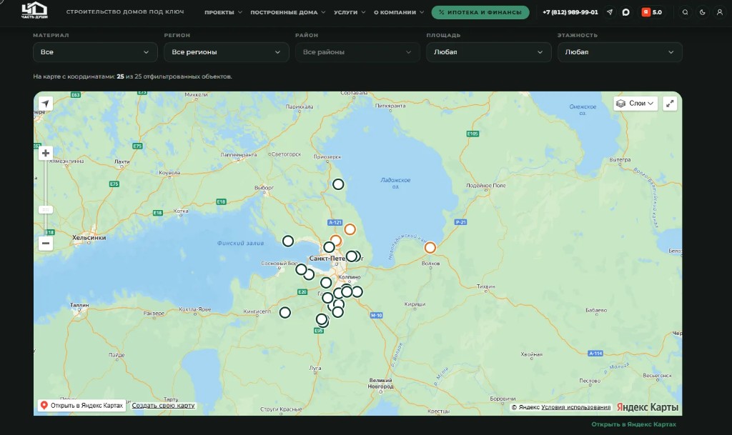Click the Яндекс Карты logo
The width and height of the screenshot is (732, 435).
coord(647,407)
